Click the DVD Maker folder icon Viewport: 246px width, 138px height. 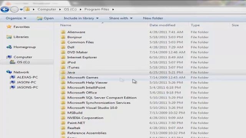pos(63,52)
